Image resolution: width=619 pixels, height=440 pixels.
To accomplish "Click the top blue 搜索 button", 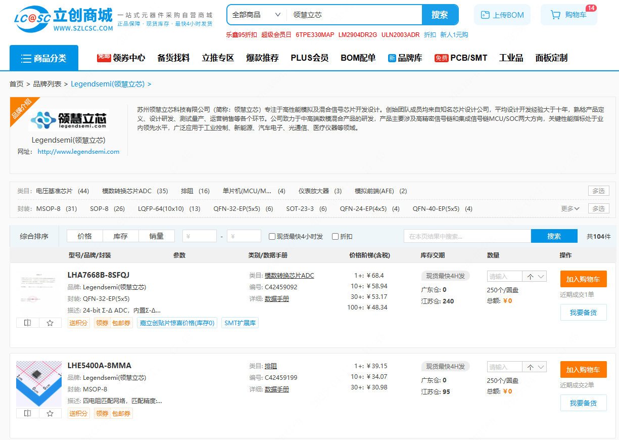I will (440, 15).
